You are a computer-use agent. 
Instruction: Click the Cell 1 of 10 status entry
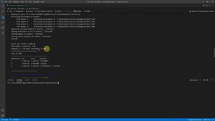pos(207,120)
